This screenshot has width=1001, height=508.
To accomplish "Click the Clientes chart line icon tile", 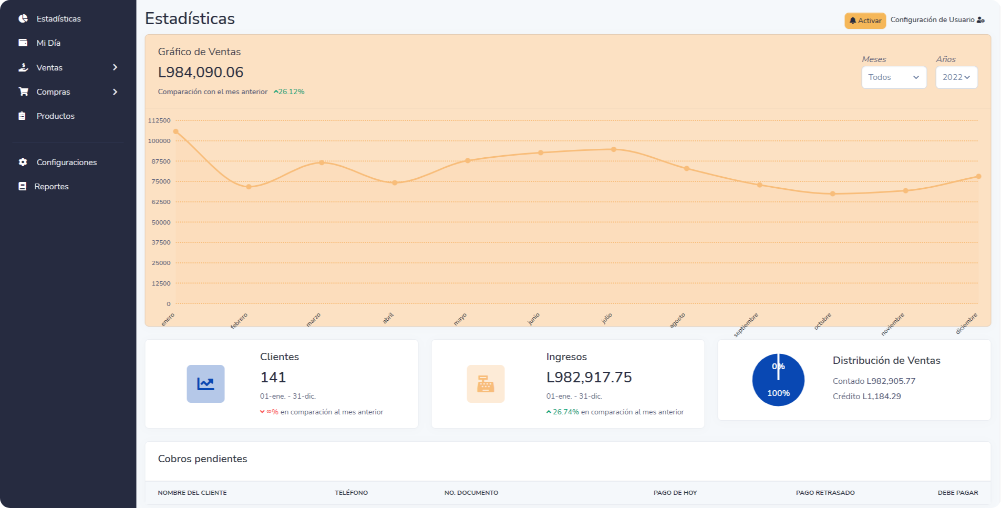I will (205, 384).
